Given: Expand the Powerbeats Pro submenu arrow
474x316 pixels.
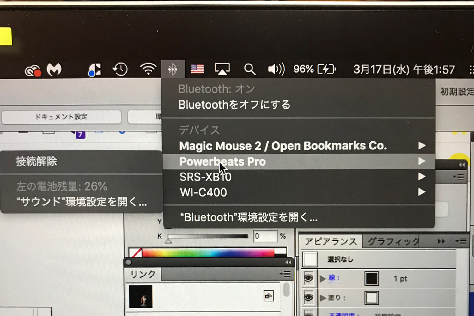Looking at the screenshot, I should point(422,161).
